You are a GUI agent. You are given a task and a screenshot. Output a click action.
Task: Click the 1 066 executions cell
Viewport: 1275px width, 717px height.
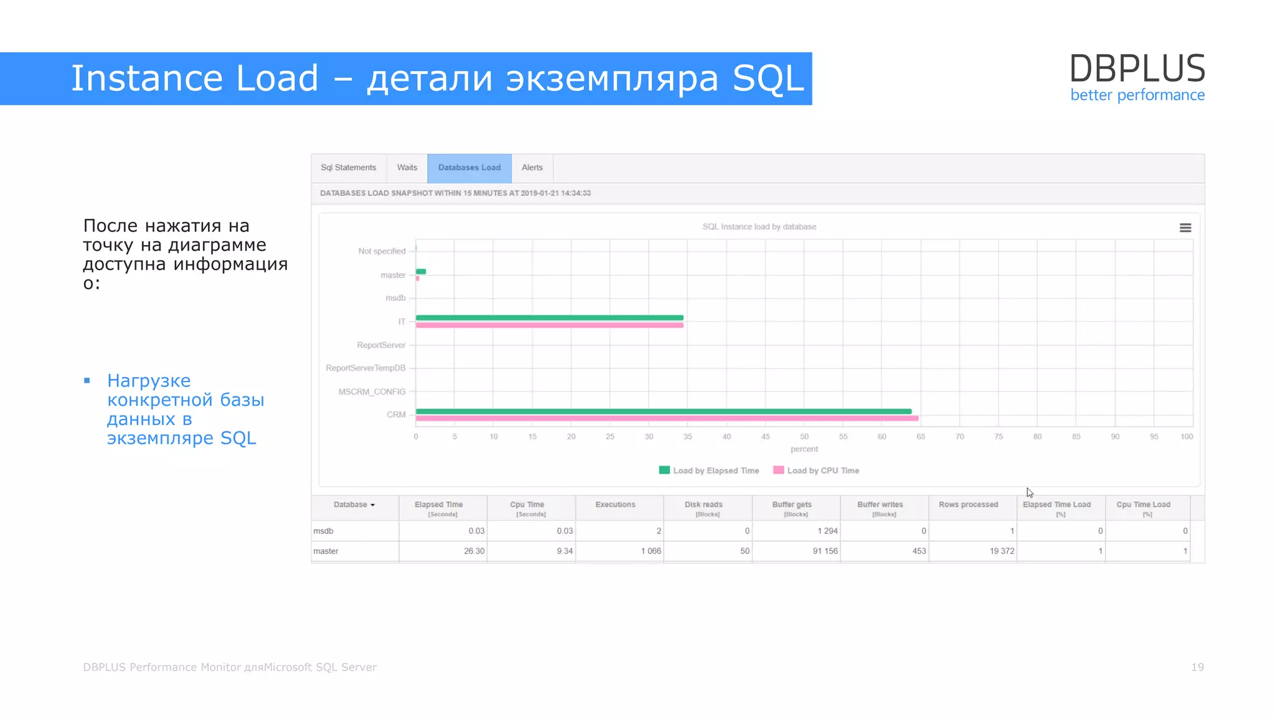[x=619, y=551]
